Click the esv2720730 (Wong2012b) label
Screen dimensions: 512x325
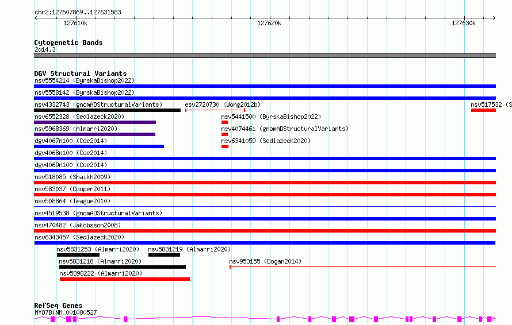[x=223, y=105]
